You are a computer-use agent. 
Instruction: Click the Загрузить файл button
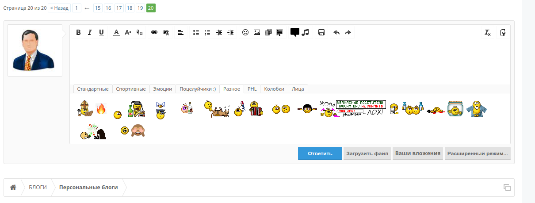click(367, 153)
